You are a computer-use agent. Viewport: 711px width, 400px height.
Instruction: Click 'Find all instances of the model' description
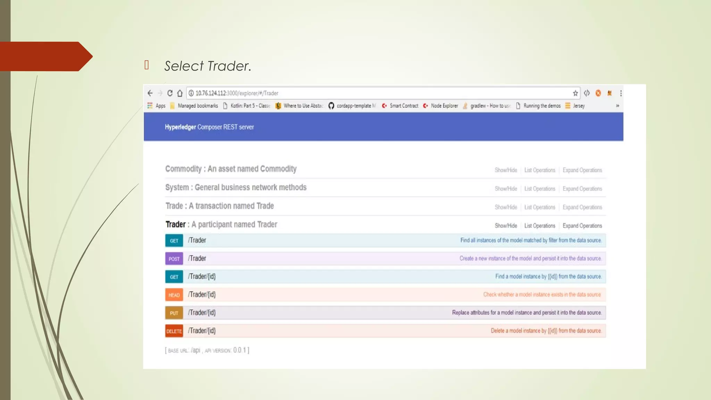(531, 240)
